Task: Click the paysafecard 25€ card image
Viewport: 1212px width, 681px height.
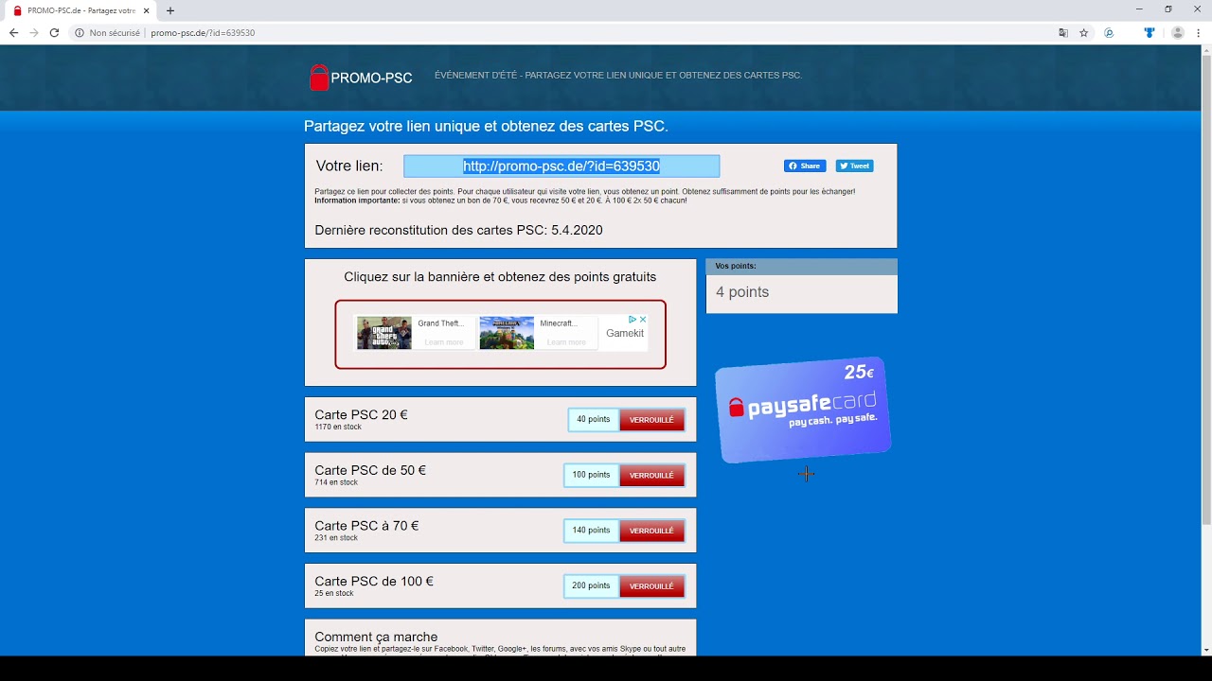Action: [803, 410]
